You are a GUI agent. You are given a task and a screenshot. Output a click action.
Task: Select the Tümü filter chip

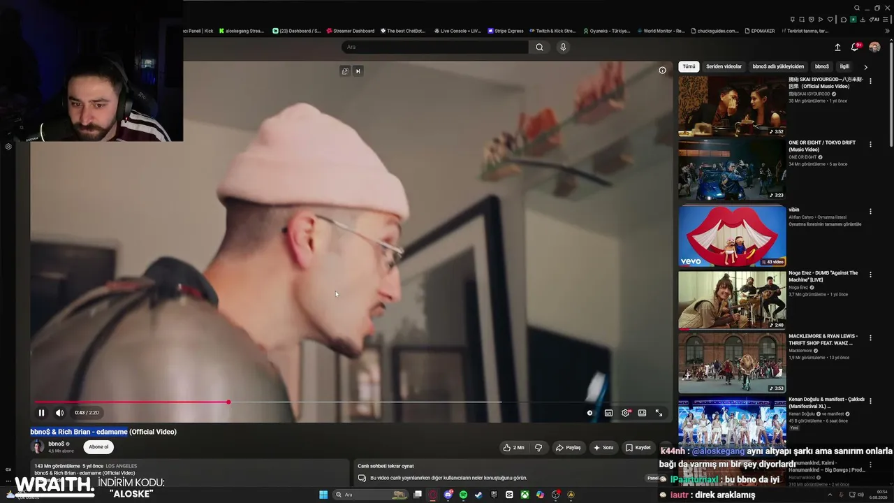[689, 66]
